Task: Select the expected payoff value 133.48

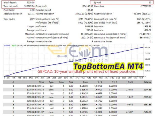Action: click(x=90, y=10)
